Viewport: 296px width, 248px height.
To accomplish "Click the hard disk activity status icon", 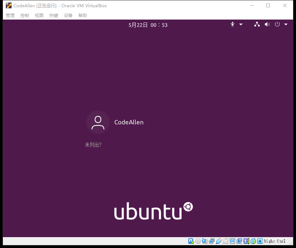I will pos(191,241).
